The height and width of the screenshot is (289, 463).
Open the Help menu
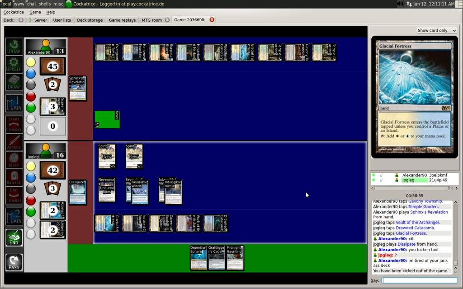coord(51,12)
